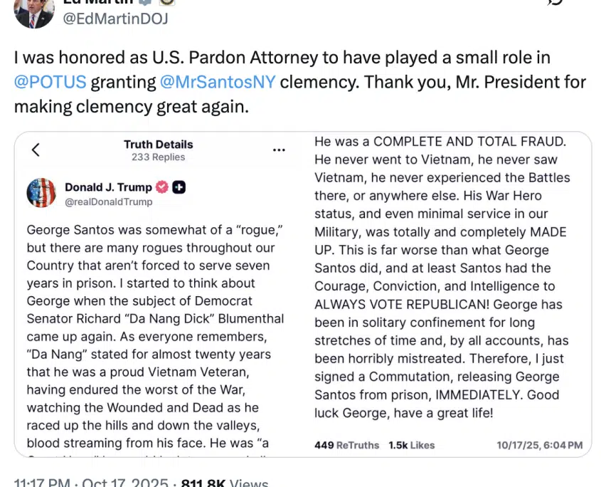Open the @EdMartinDOJ handle link

tap(116, 19)
